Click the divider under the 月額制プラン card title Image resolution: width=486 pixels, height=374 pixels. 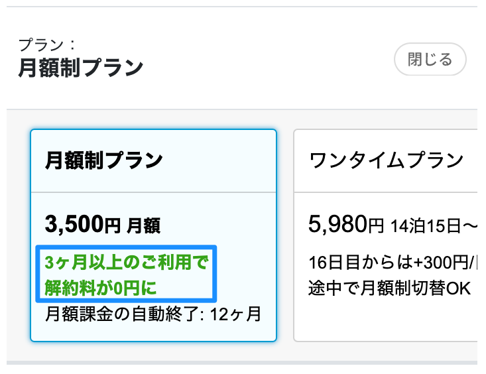coord(153,193)
